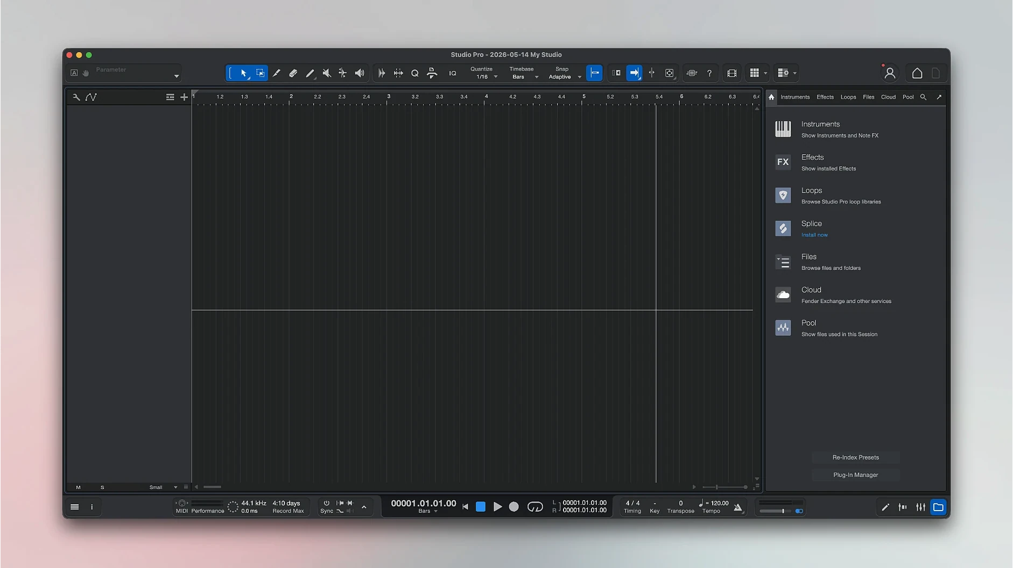The height and width of the screenshot is (568, 1013).
Task: Click the Plug-In Manager button
Action: click(855, 475)
